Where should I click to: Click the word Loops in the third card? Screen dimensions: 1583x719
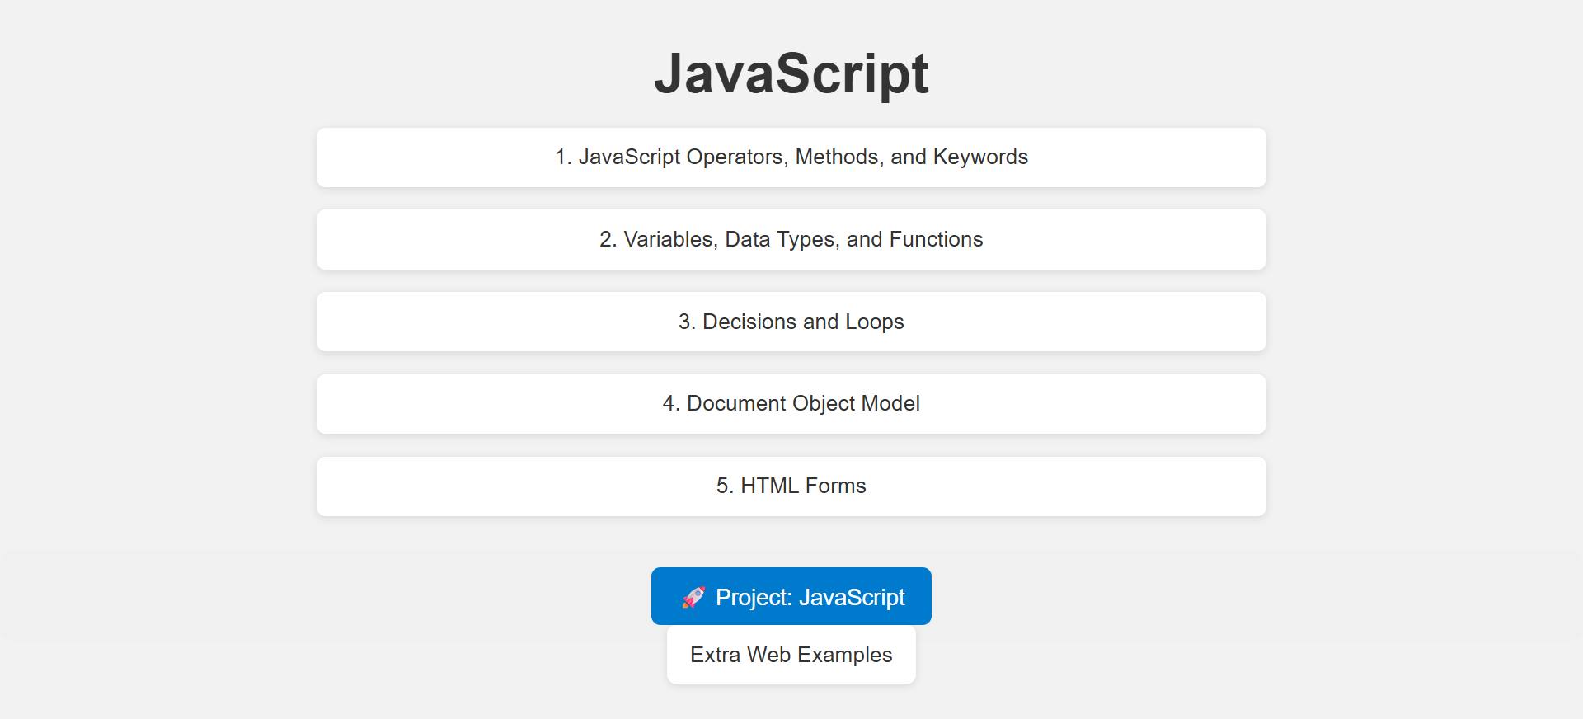874,322
